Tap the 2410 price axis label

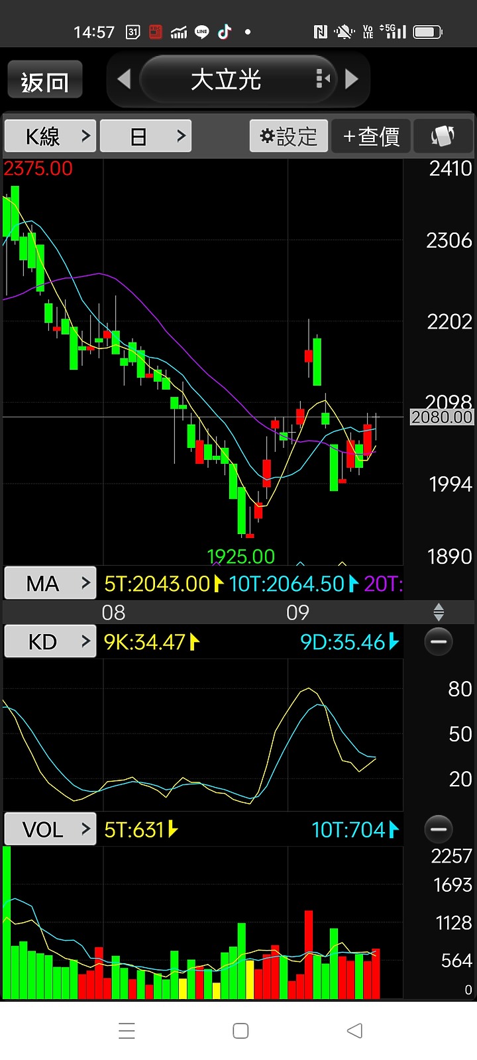click(450, 168)
